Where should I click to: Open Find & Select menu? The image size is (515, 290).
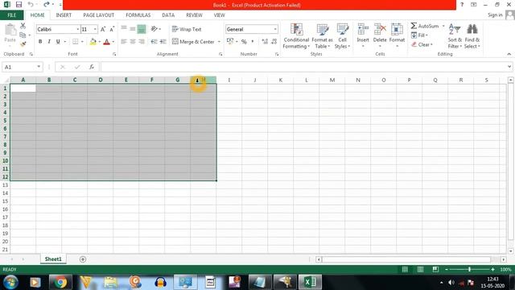click(x=472, y=36)
